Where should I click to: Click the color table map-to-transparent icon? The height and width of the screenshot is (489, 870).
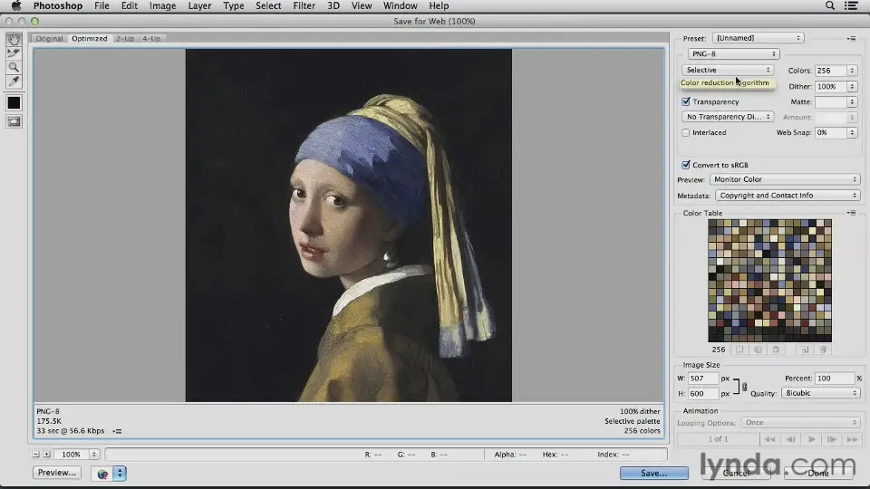pyautogui.click(x=739, y=350)
